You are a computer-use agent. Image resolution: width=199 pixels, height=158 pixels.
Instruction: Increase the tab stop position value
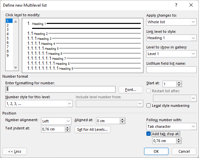179,139
